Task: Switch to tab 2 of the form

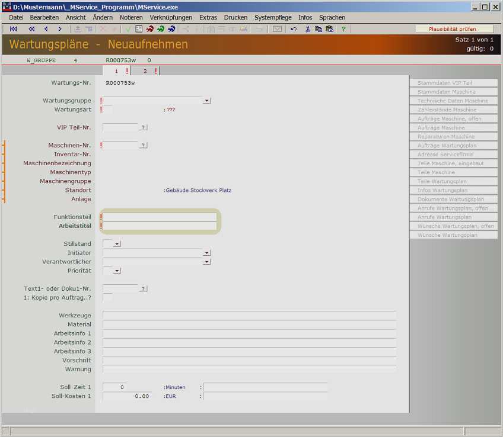Action: click(x=145, y=70)
